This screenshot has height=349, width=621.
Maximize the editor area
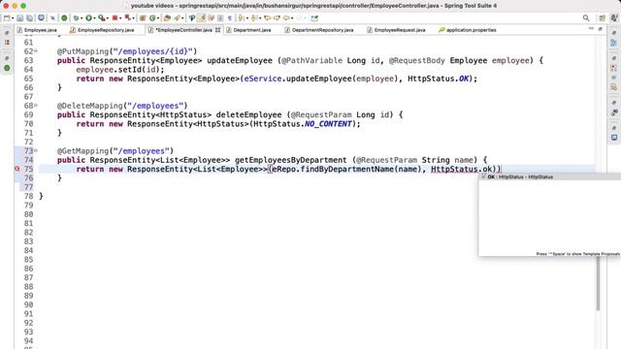[x=600, y=29]
